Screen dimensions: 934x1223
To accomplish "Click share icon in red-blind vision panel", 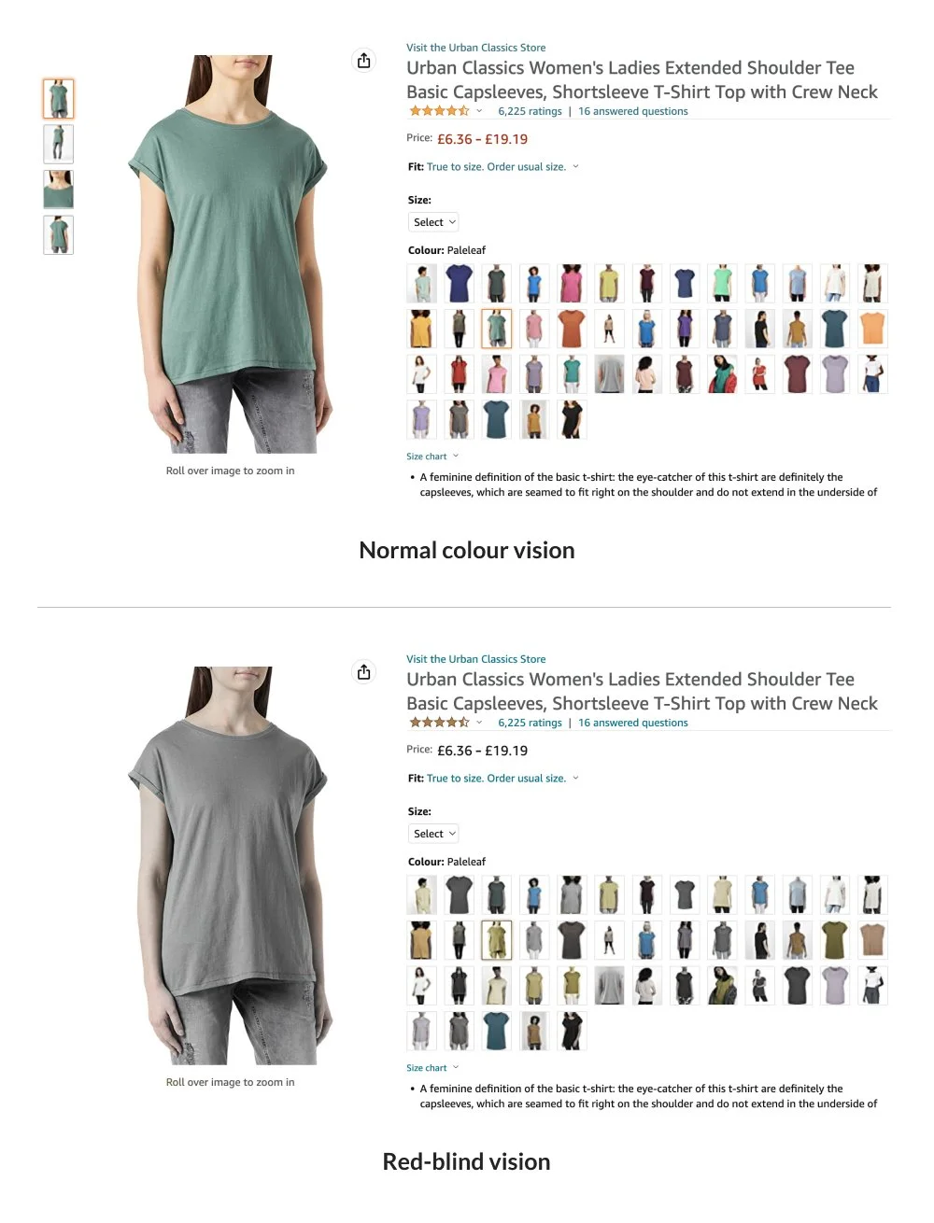I will 364,672.
